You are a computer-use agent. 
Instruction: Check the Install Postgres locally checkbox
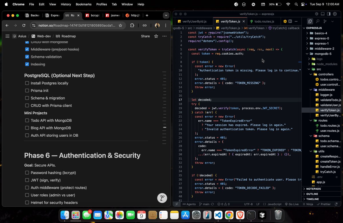click(x=27, y=83)
